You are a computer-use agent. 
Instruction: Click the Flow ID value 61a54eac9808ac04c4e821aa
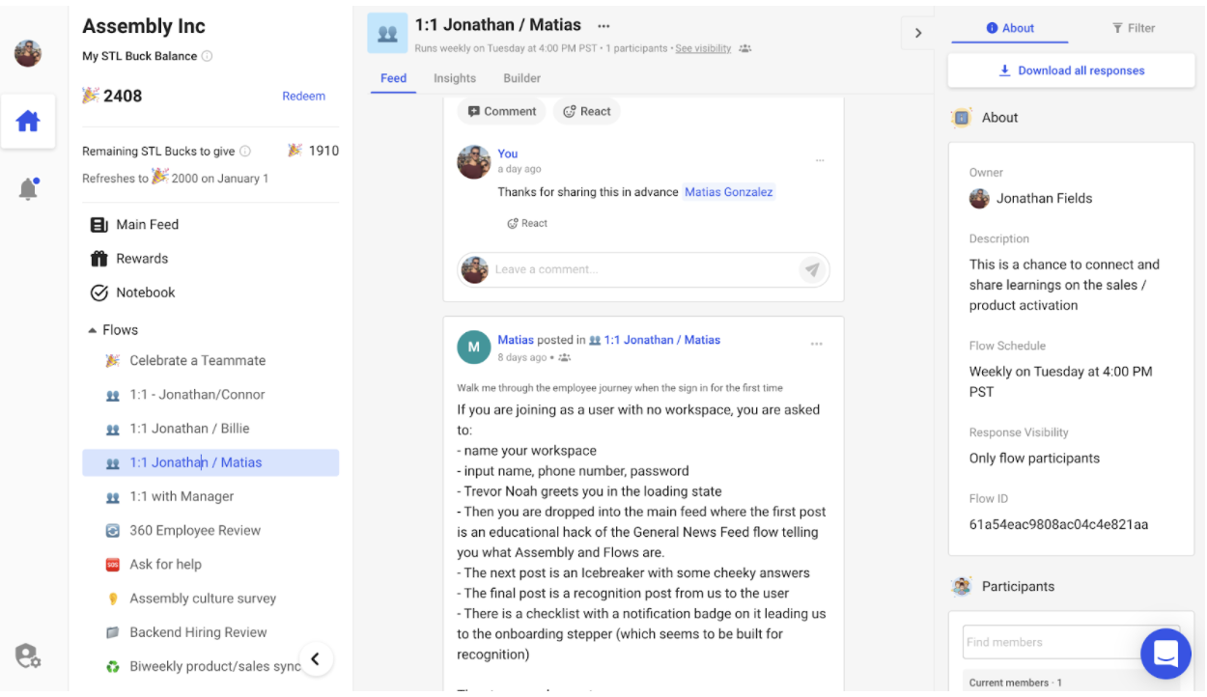tap(1058, 525)
